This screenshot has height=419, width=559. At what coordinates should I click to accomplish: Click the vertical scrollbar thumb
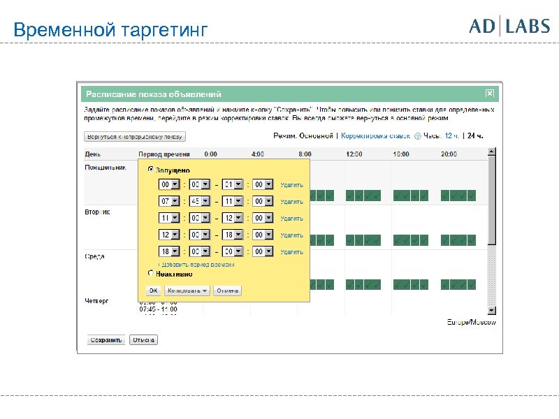click(492, 200)
